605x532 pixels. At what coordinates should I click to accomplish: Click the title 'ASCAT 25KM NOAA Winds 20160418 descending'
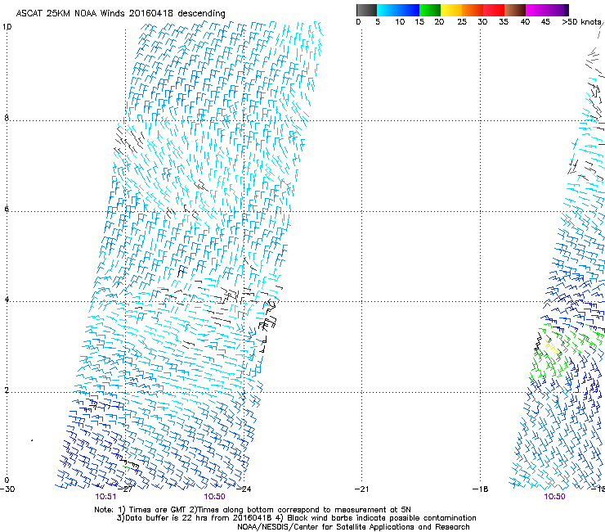pos(120,13)
